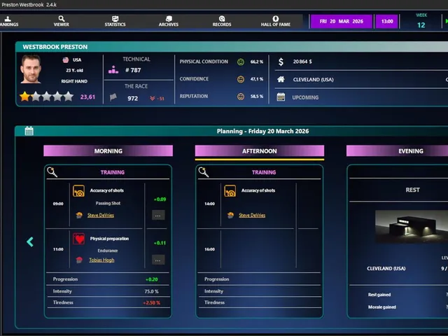Click the afternoon Accuracy of shots icon
The width and height of the screenshot is (448, 336).
[x=230, y=191]
